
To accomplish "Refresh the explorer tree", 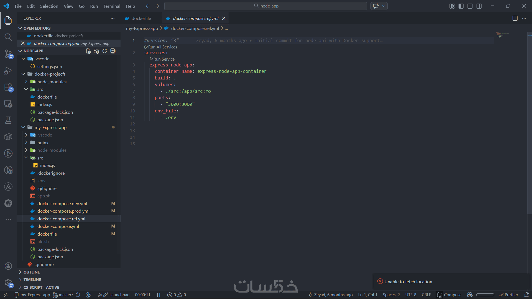I will pyautogui.click(x=104, y=51).
